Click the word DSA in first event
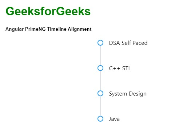The image size is (175, 131). click(114, 43)
